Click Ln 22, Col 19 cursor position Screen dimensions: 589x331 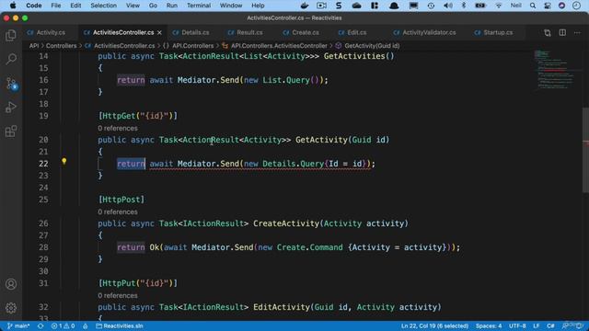pos(434,325)
